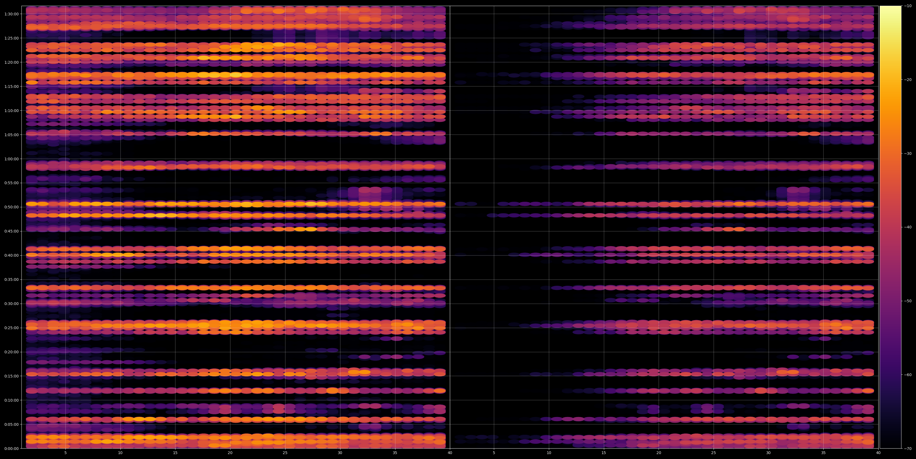The height and width of the screenshot is (459, 916).
Task: Click the −30 colorbar tick label
Action: click(x=908, y=153)
